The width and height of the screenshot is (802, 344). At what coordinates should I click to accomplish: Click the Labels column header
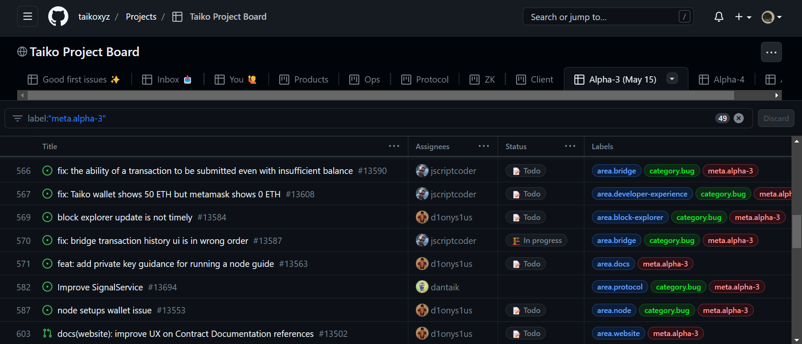602,146
